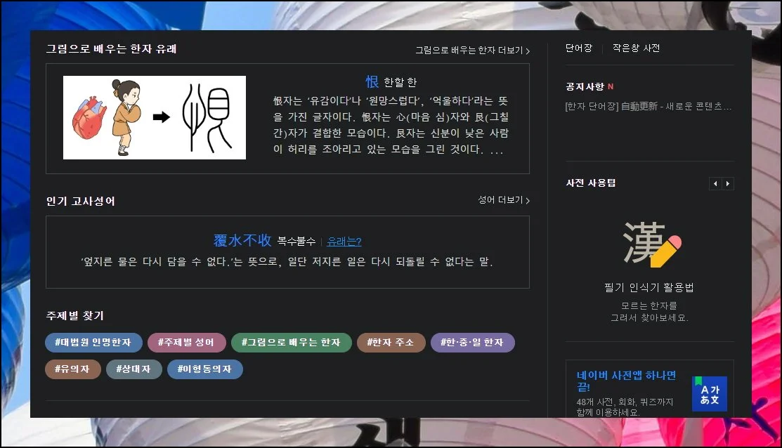The width and height of the screenshot is (782, 448).
Task: Select the green #그림으로 배우는 한자 tag
Action: pyautogui.click(x=291, y=343)
